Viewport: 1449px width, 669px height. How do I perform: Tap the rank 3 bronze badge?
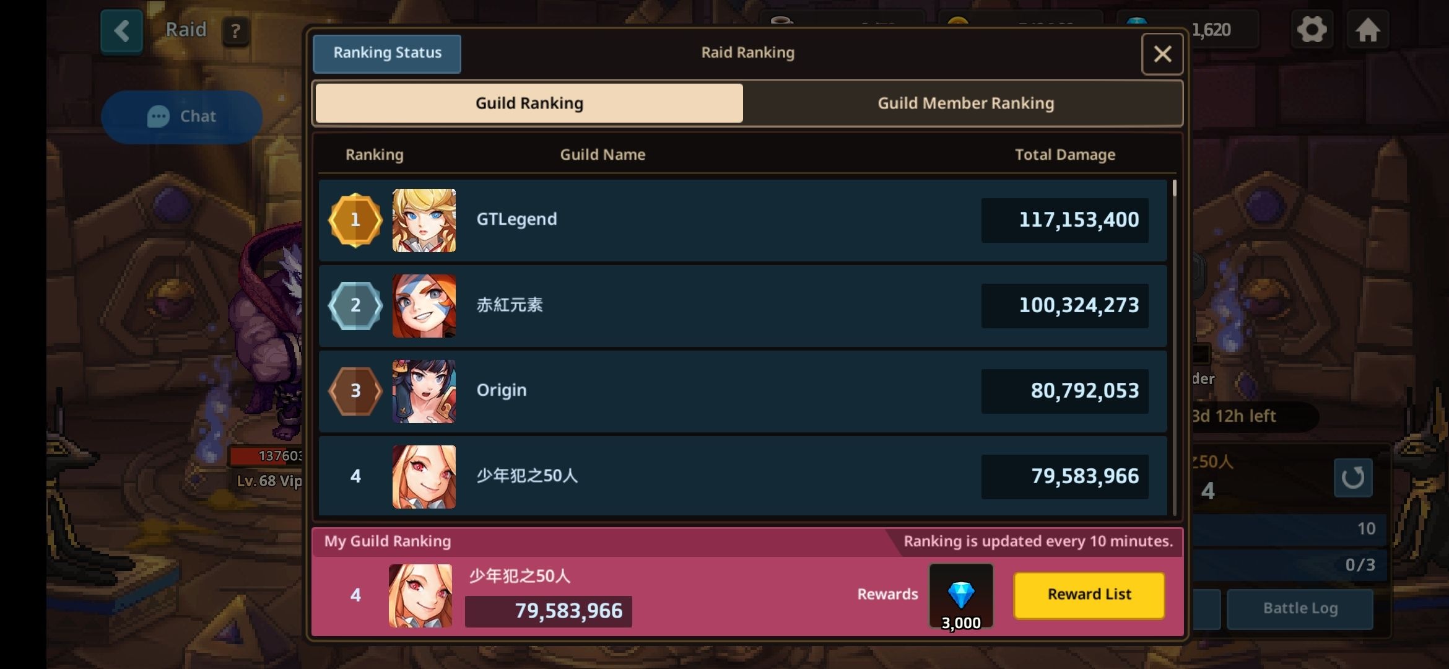[x=355, y=391]
